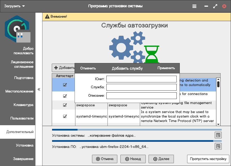Image resolution: width=231 pixels, height=166 pixels.
Task: Focus the Юнит input field
Action: pos(141,79)
